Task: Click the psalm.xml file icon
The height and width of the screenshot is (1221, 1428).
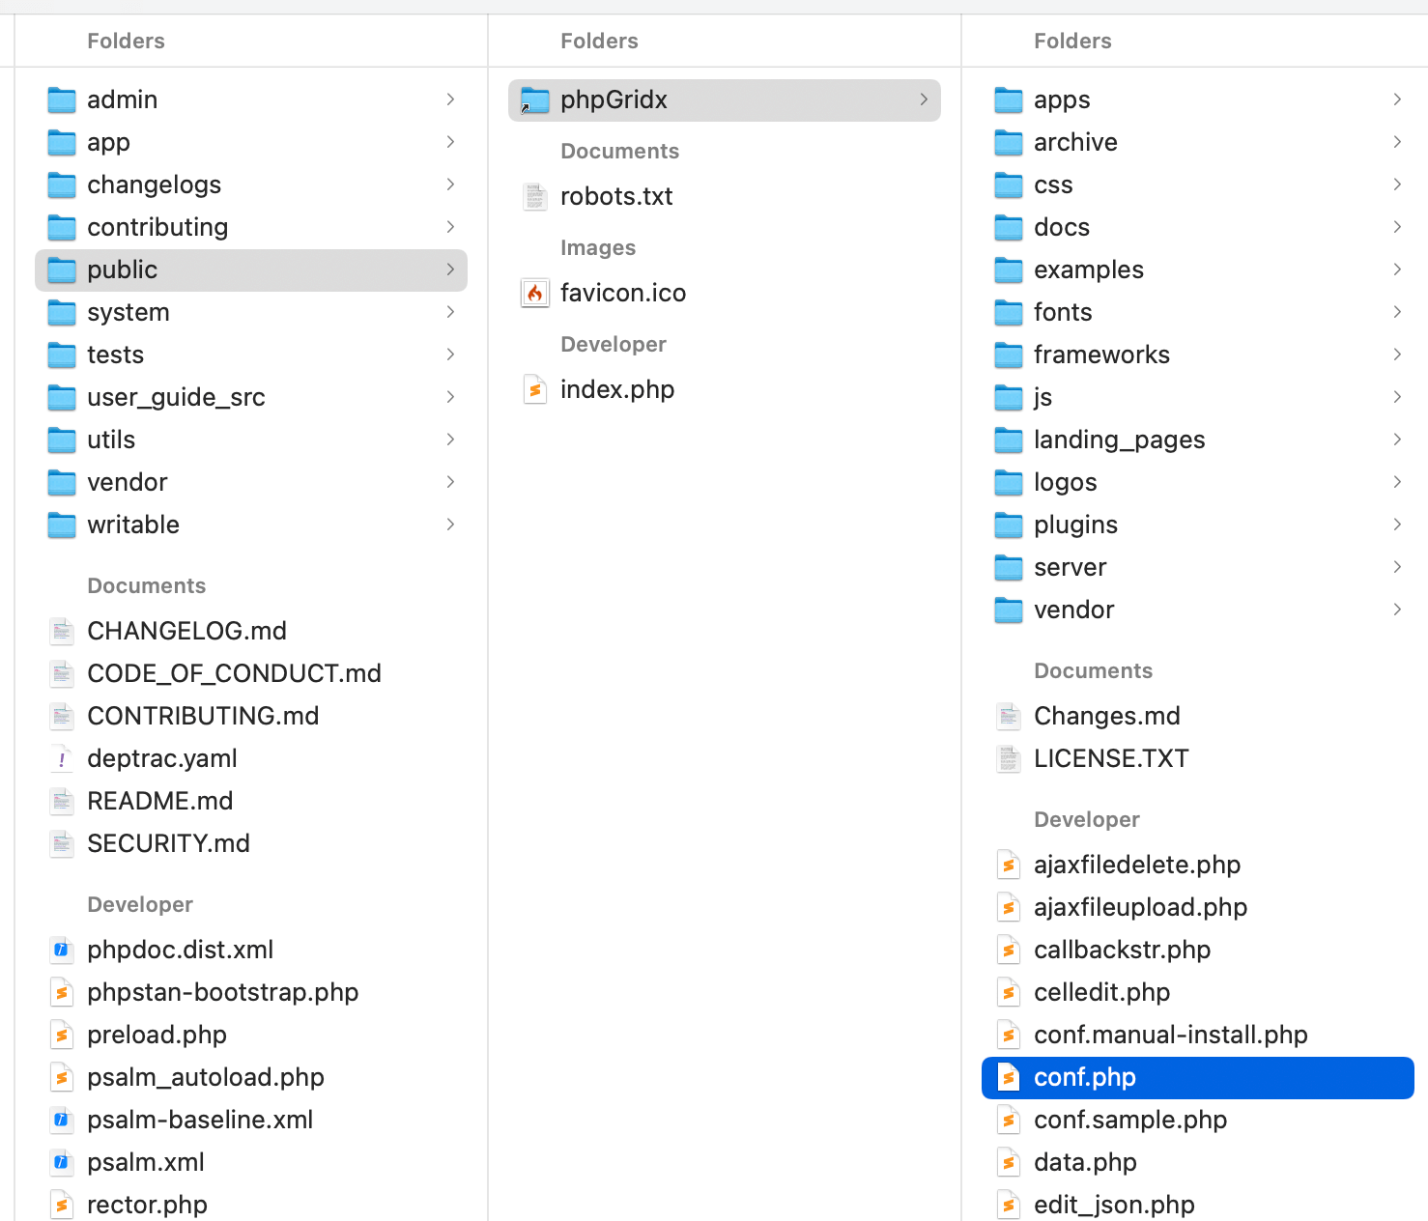Action: click(62, 1162)
